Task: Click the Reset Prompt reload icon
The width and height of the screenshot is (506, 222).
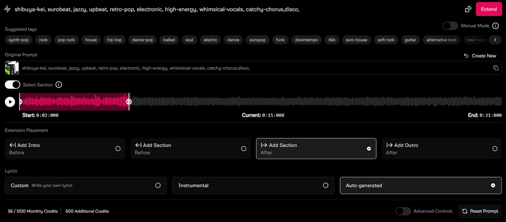Action: pyautogui.click(x=465, y=211)
